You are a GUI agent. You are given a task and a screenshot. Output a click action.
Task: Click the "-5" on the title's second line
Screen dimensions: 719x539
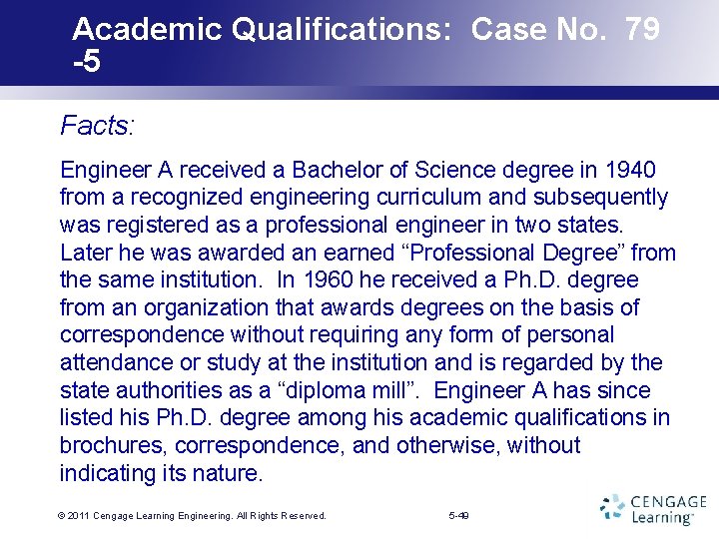point(87,62)
